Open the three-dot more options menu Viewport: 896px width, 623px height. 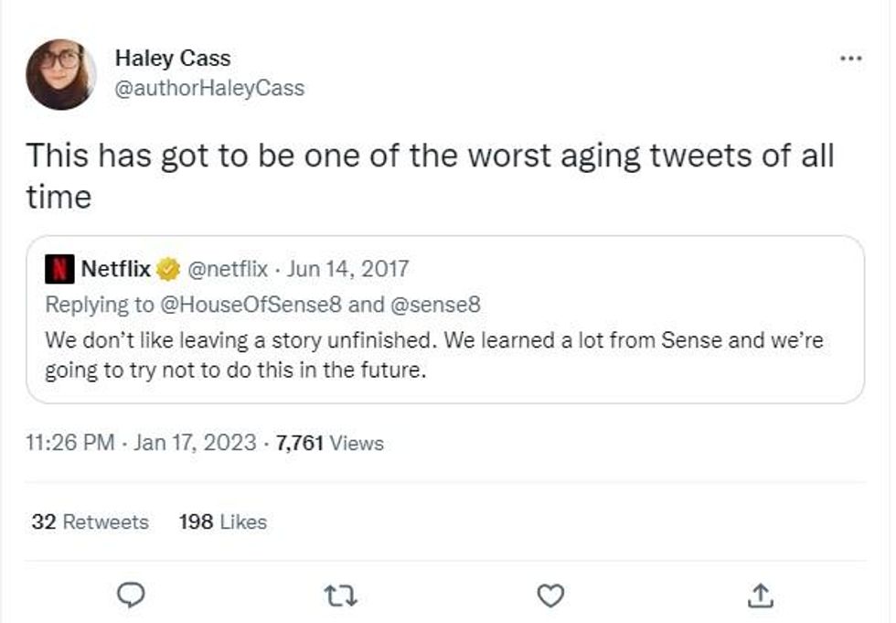click(x=850, y=59)
